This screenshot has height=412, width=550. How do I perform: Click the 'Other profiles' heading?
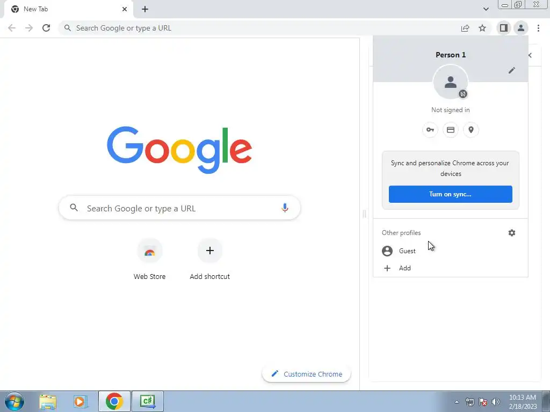(x=401, y=233)
